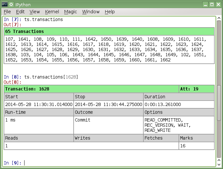Click the In [9] input line
223x169 pixels.
pos(97,163)
